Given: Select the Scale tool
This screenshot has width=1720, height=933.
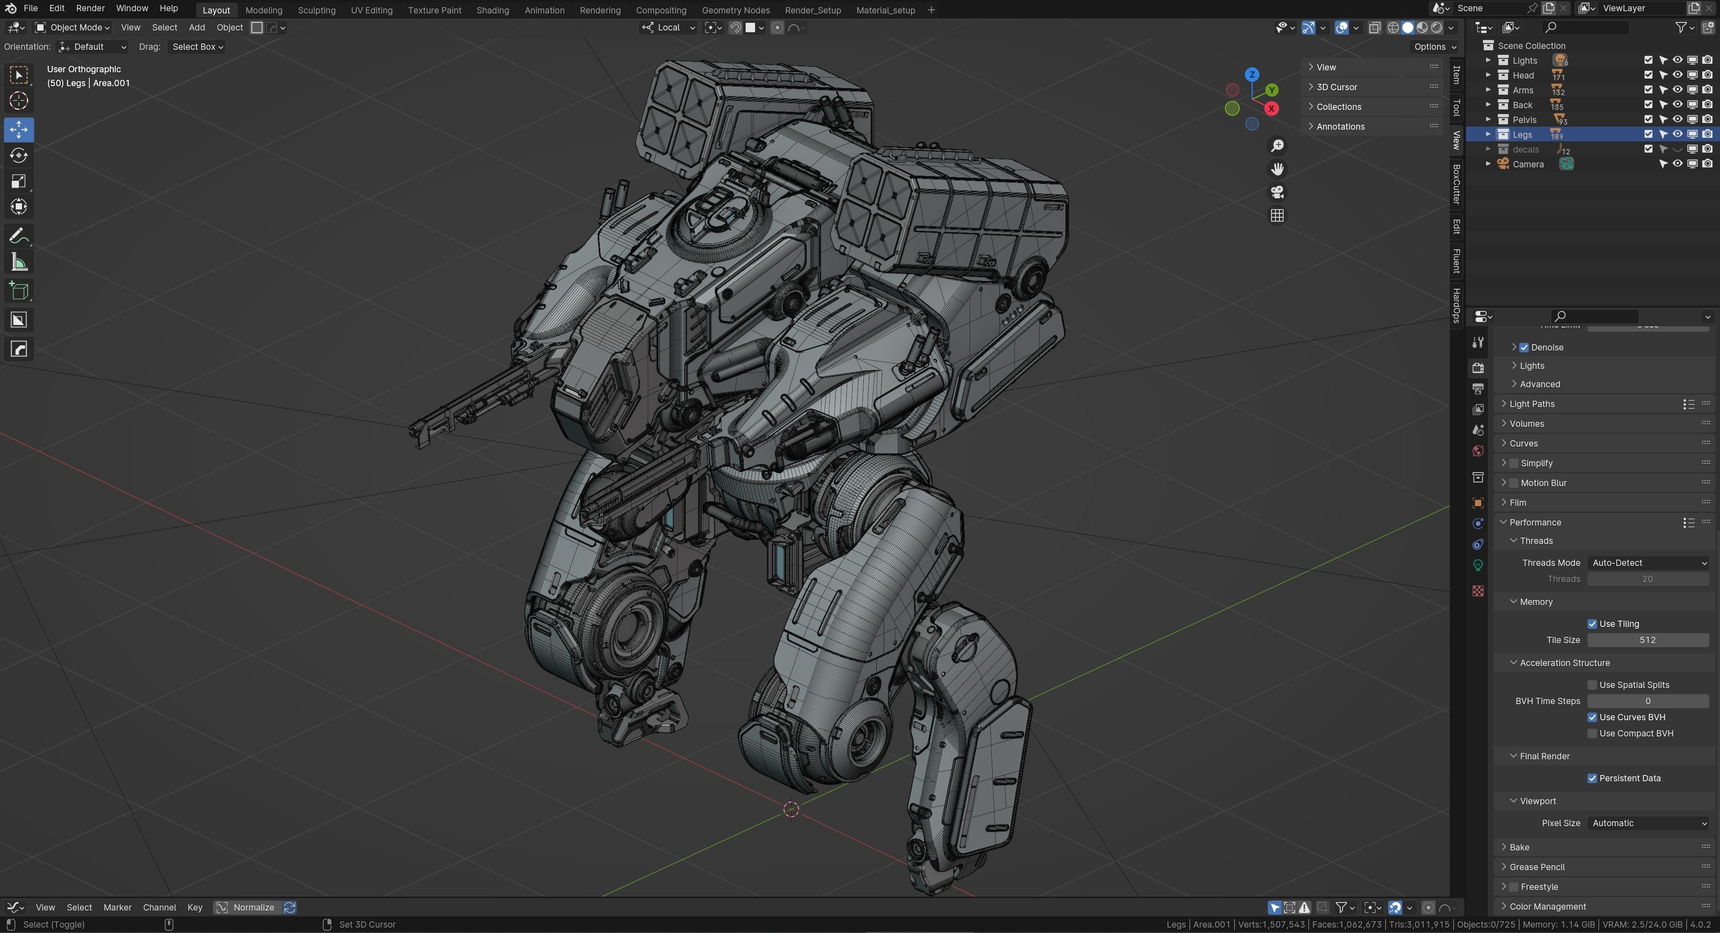Looking at the screenshot, I should click(x=19, y=181).
